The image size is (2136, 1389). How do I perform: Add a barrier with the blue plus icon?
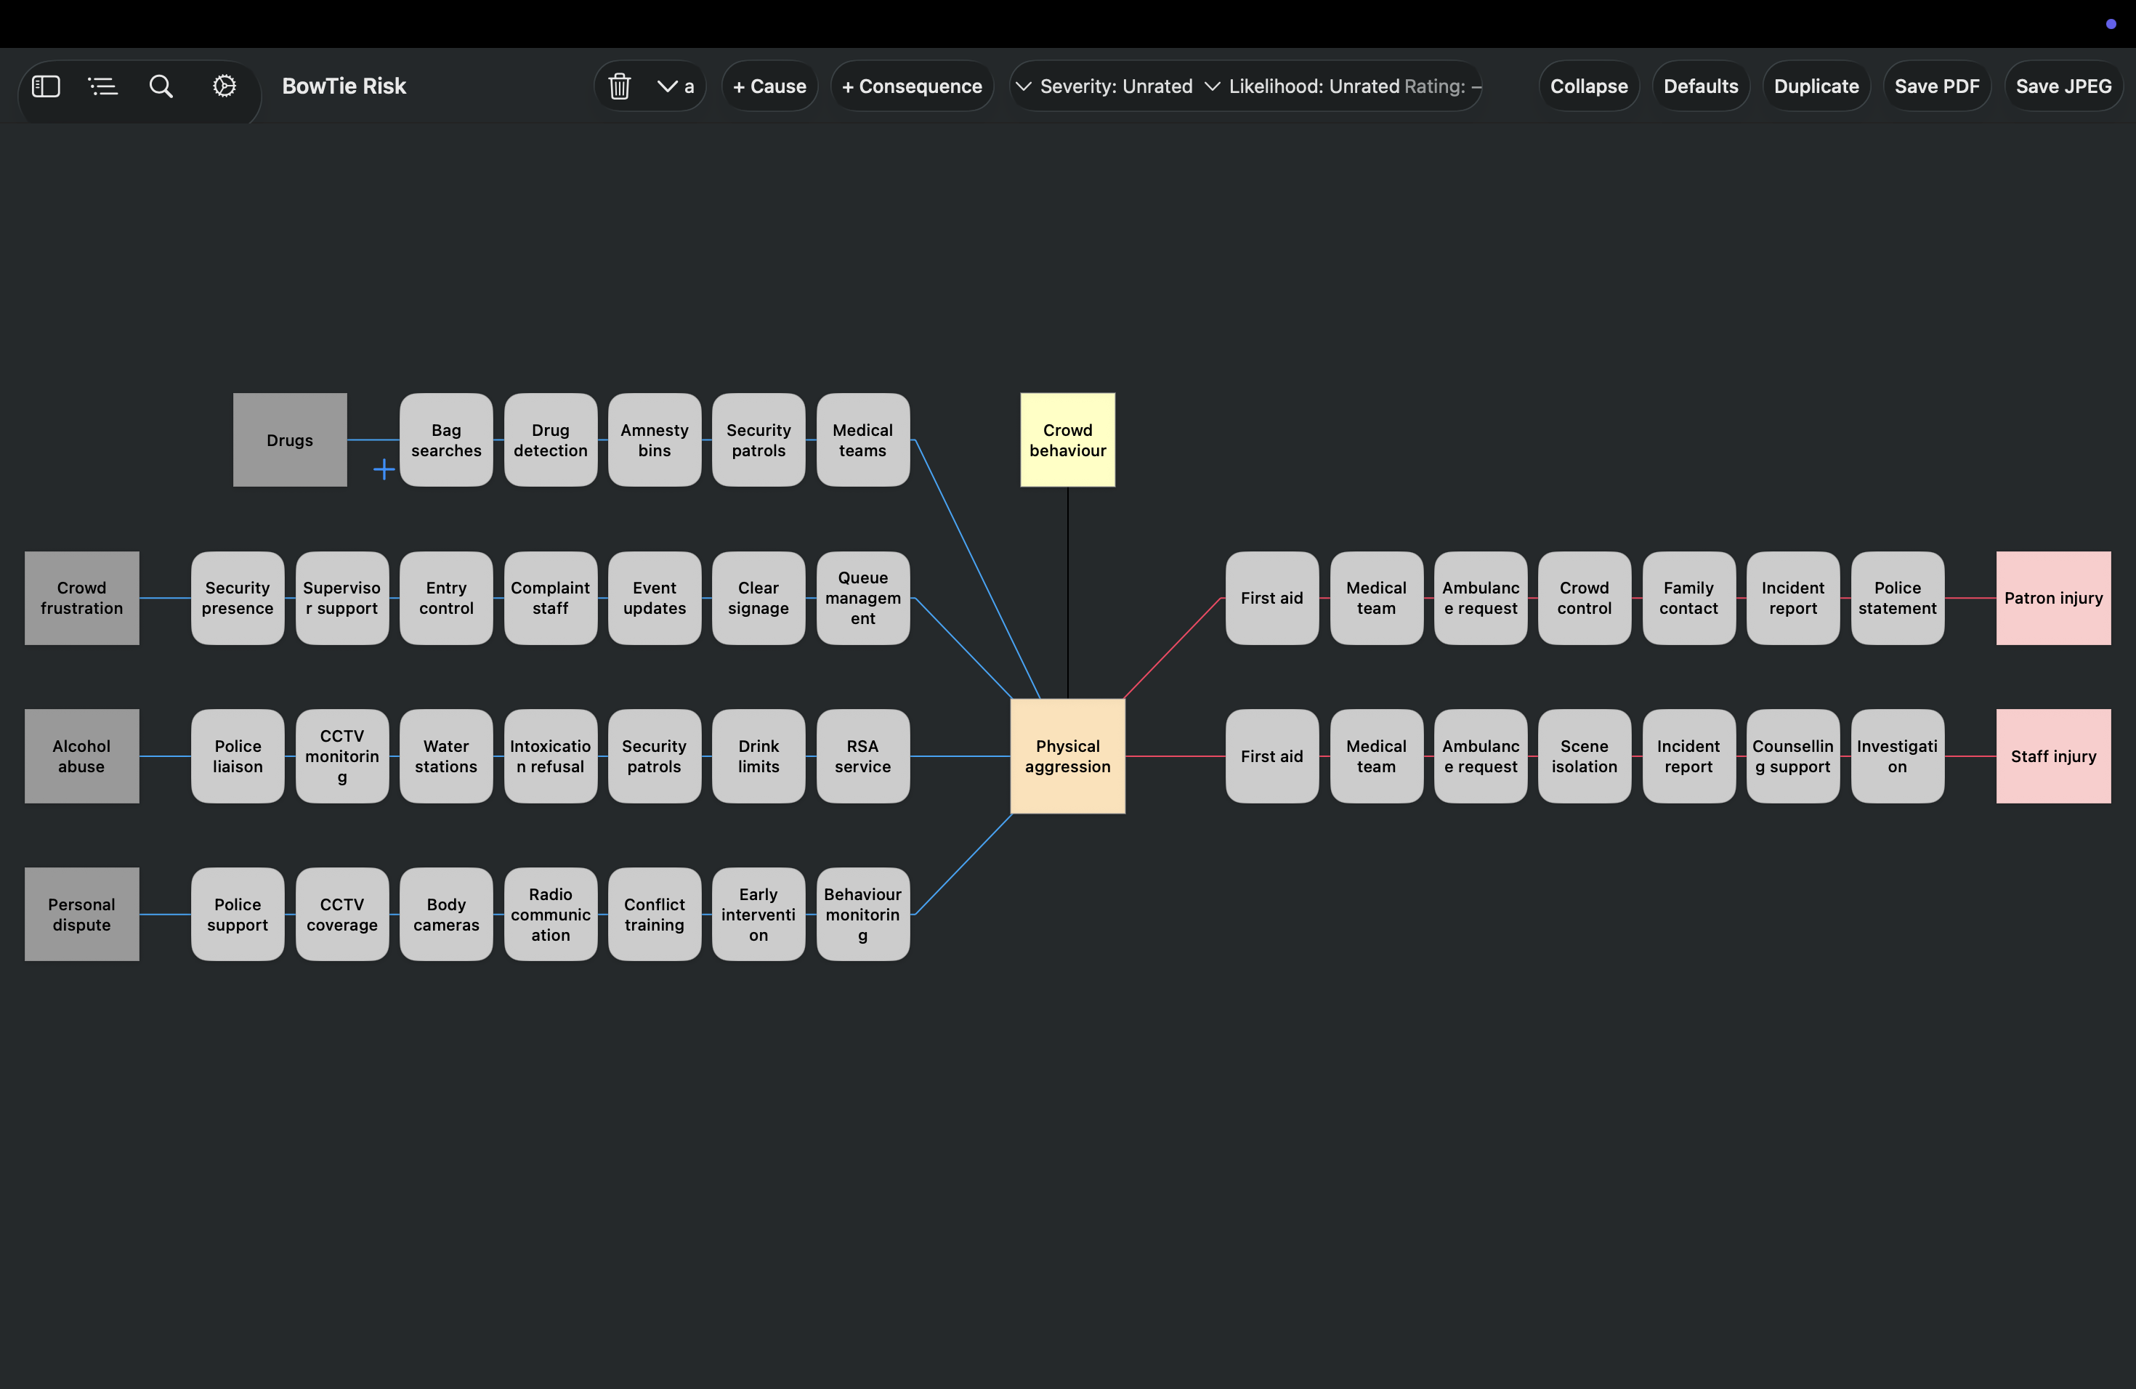(x=384, y=469)
